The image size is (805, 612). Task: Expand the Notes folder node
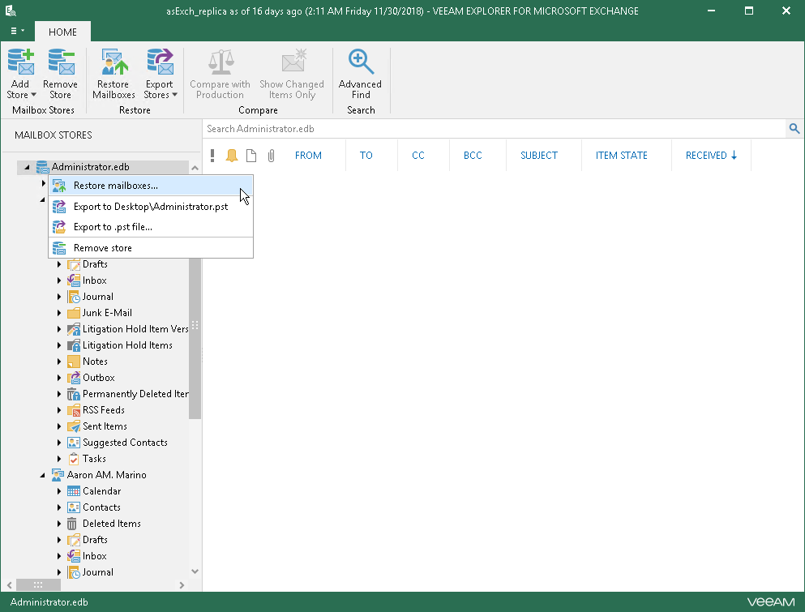coord(59,362)
